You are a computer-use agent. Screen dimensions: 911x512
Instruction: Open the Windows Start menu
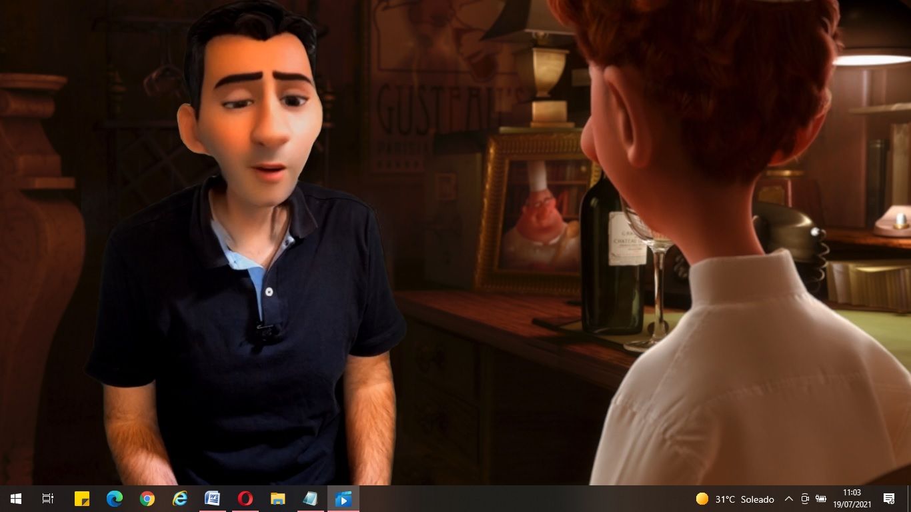click(x=16, y=499)
